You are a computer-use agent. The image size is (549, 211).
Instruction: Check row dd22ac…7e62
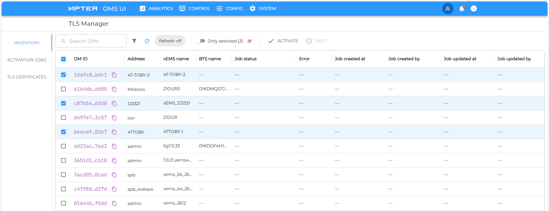(x=63, y=146)
